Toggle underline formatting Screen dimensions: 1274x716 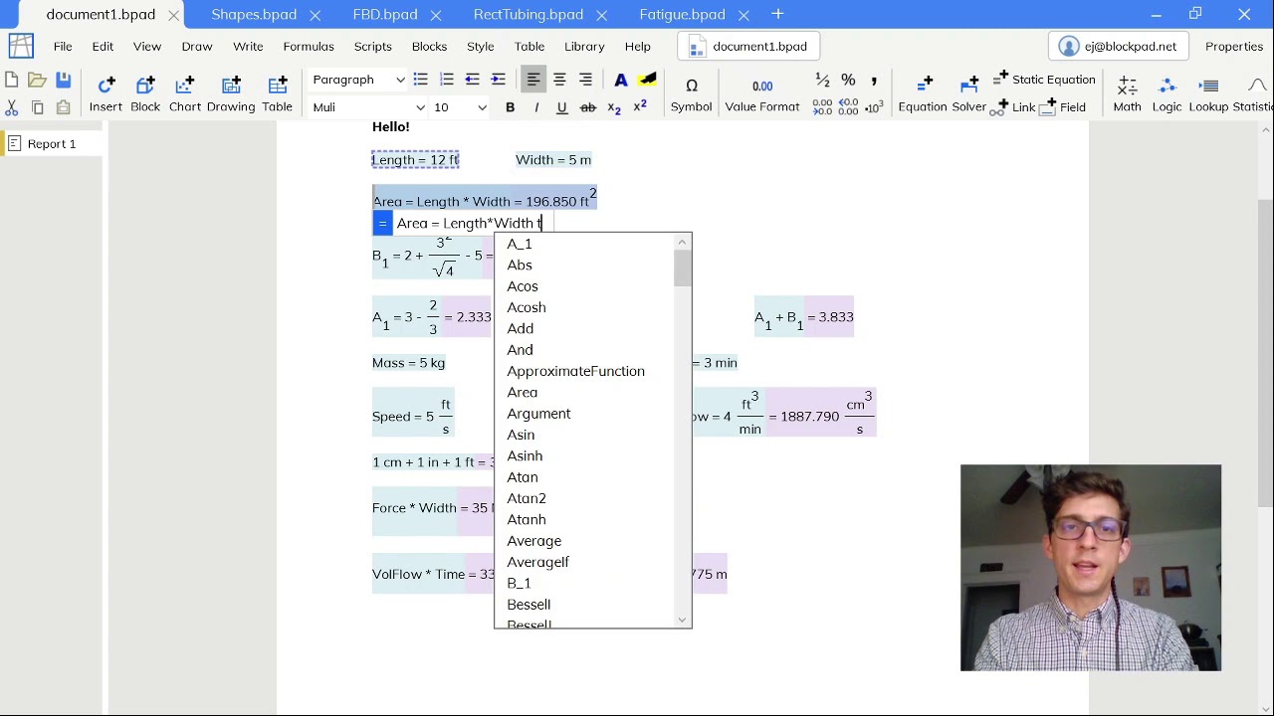tap(561, 107)
